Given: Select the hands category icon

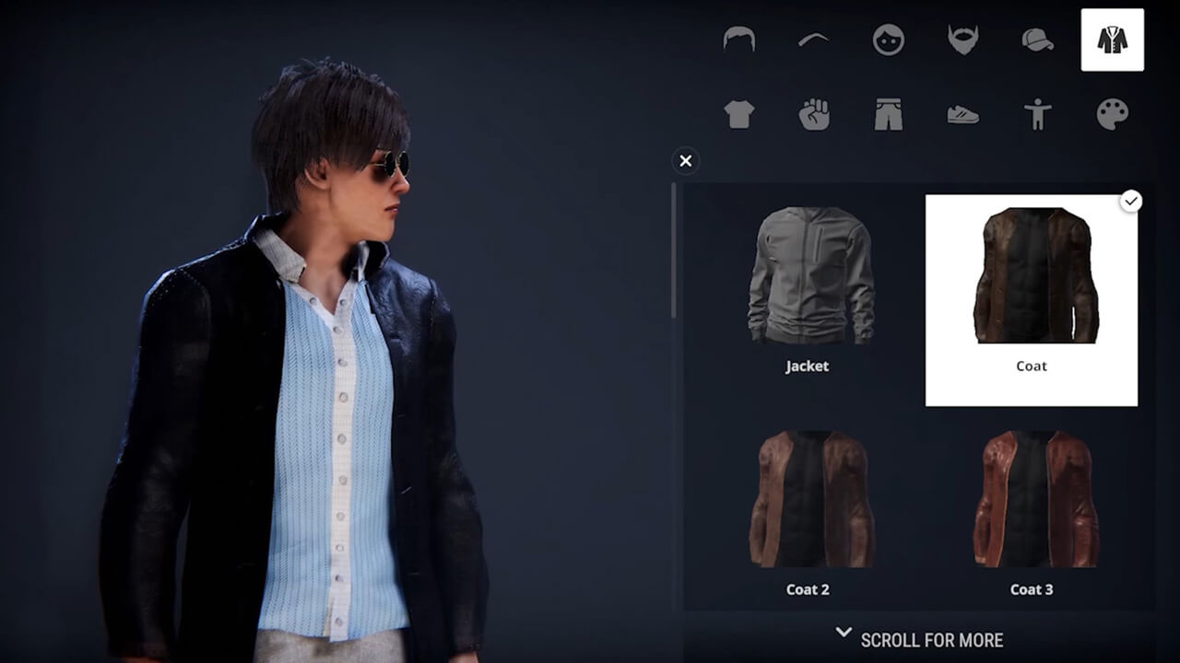Looking at the screenshot, I should (814, 113).
